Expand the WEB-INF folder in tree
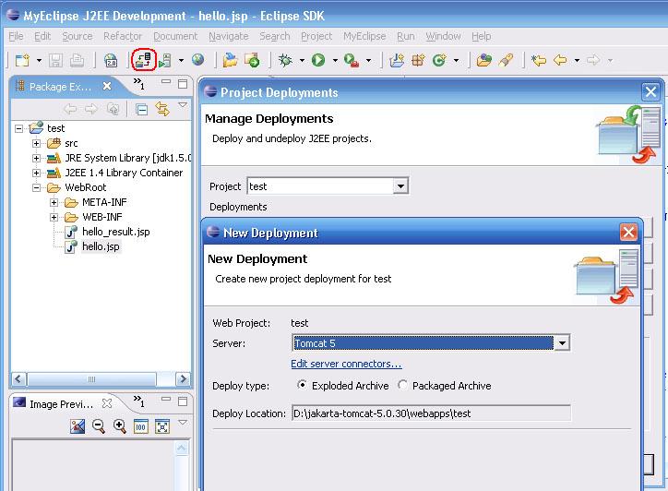Screen dimensions: 668x491 pyautogui.click(x=54, y=217)
